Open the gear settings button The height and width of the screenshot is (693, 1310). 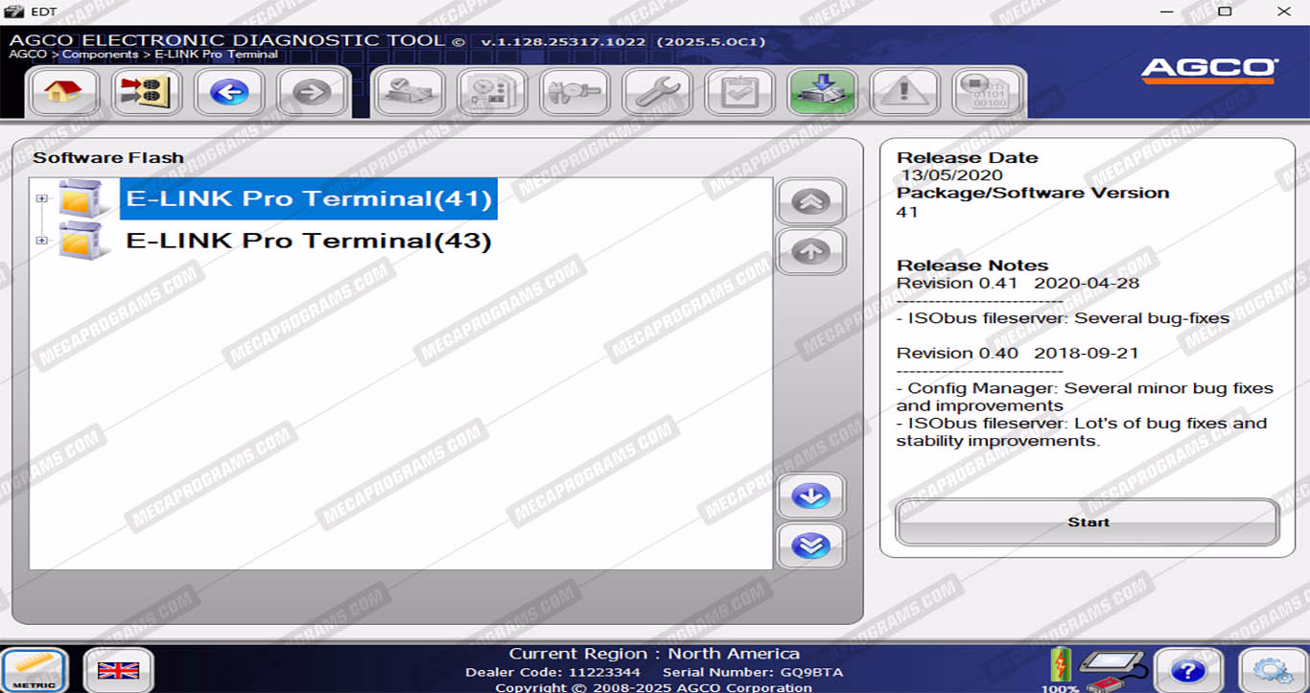click(1273, 670)
